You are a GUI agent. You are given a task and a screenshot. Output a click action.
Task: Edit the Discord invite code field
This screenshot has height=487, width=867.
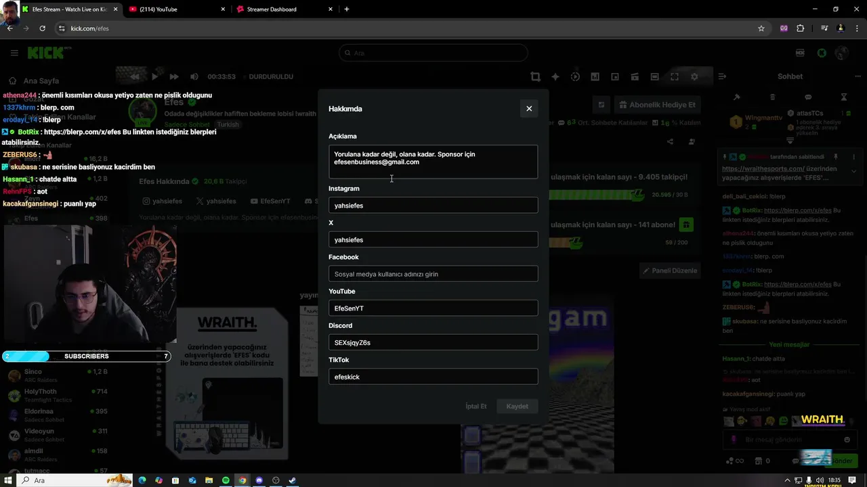click(x=433, y=342)
